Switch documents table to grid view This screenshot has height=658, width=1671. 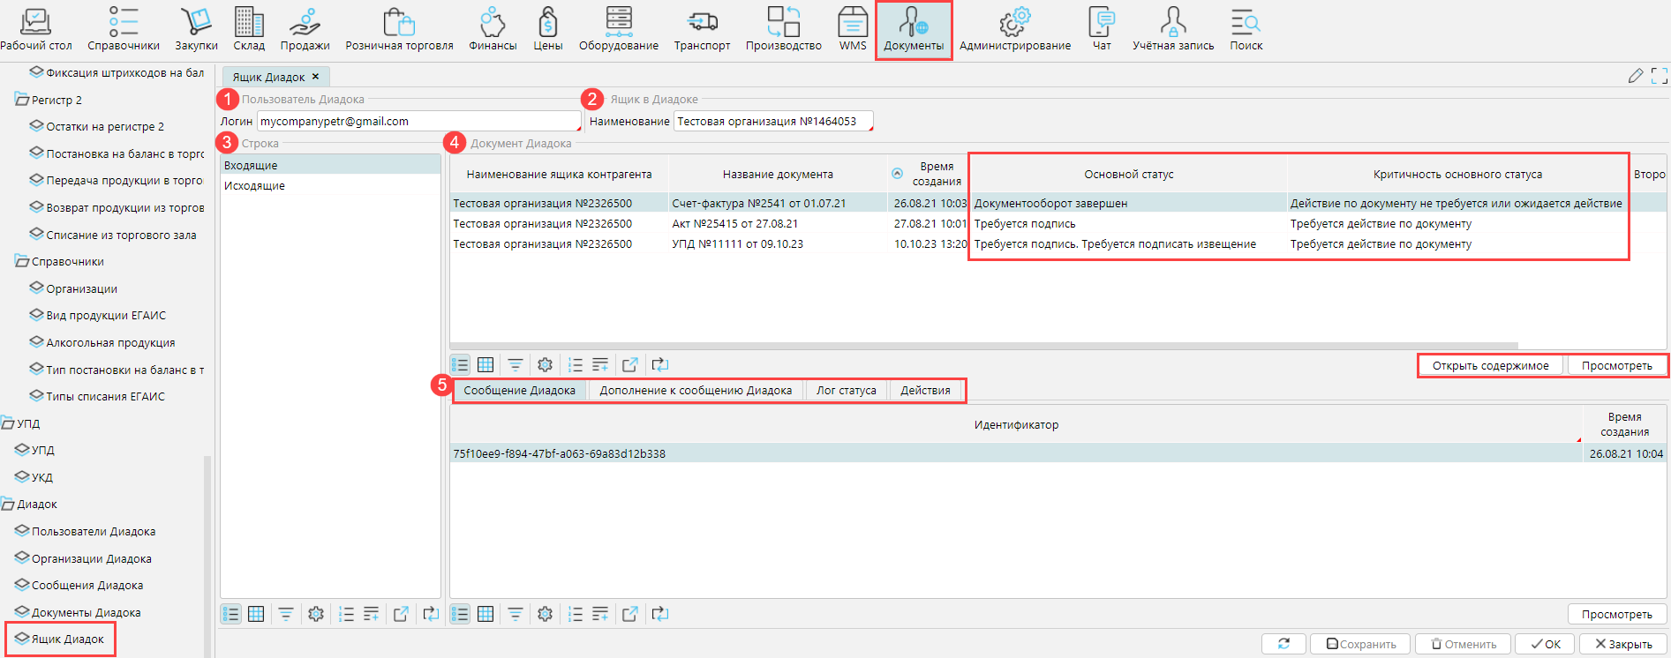pyautogui.click(x=485, y=365)
